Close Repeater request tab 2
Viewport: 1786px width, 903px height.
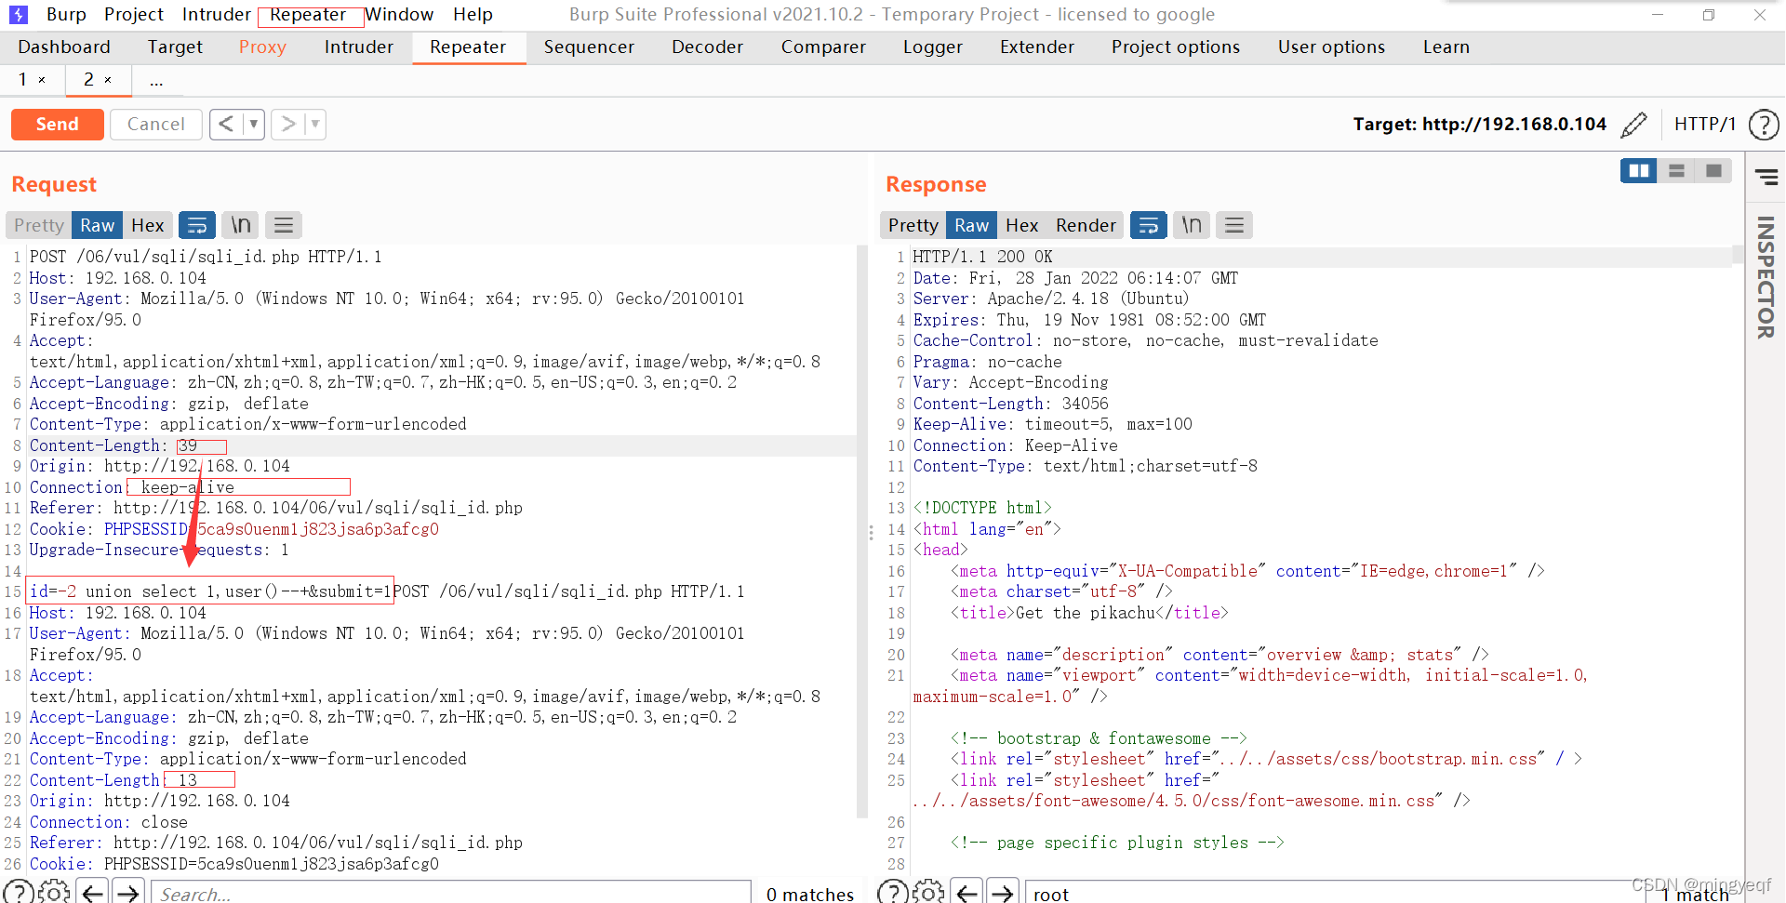[x=108, y=80]
